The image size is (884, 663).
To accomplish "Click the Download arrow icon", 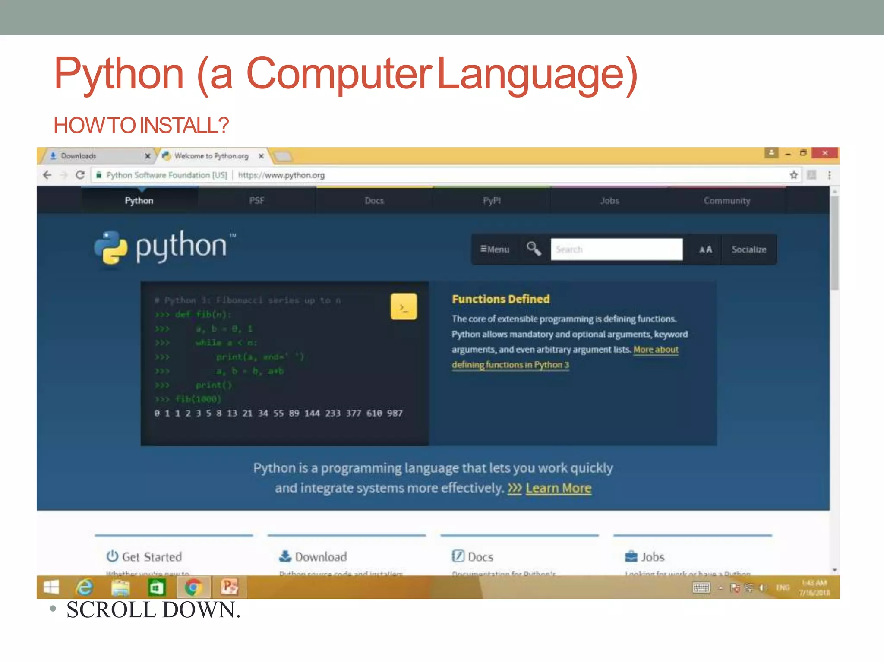I will click(x=285, y=556).
